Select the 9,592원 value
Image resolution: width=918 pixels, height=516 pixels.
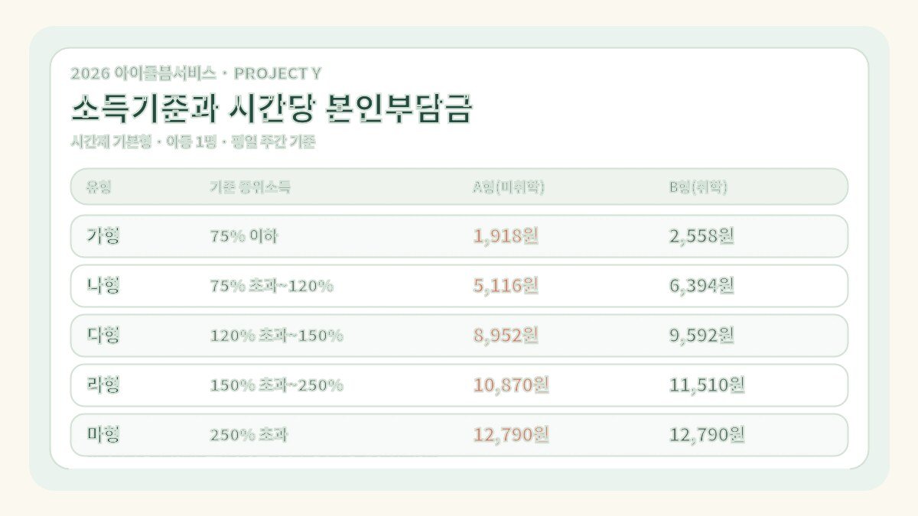tap(702, 336)
